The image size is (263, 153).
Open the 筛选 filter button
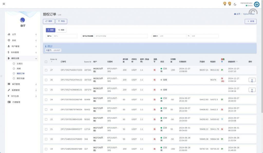point(61,21)
